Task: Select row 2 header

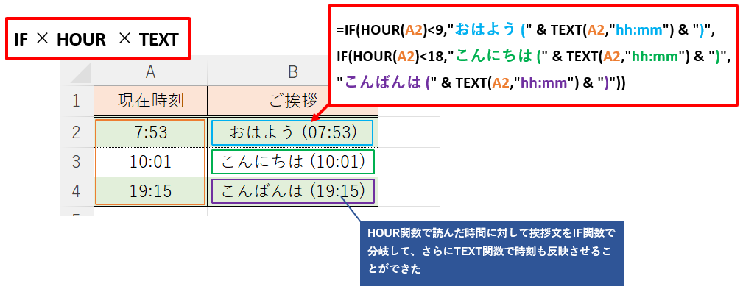Action: [77, 132]
